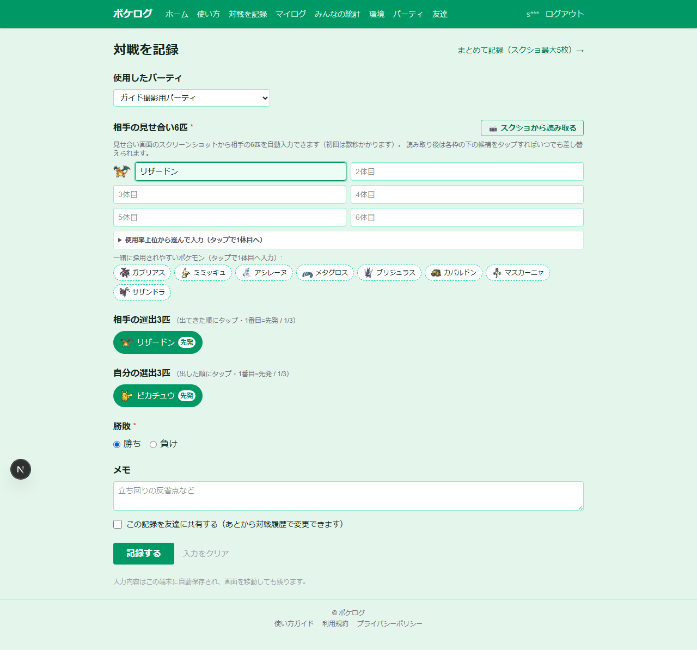
Task: Click the ログアウト link
Action: [x=565, y=14]
